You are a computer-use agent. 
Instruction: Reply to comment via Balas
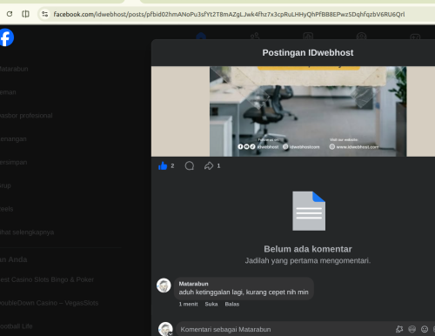click(232, 304)
